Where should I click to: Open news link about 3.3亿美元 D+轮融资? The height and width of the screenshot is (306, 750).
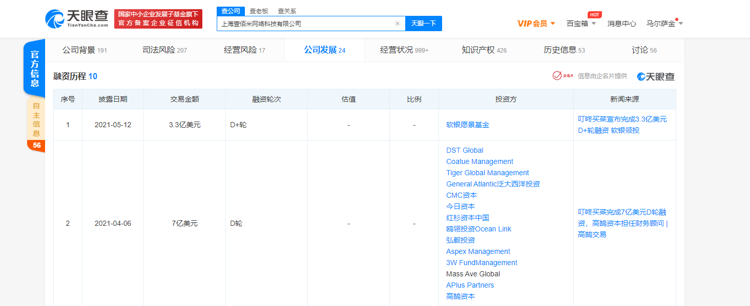(622, 125)
